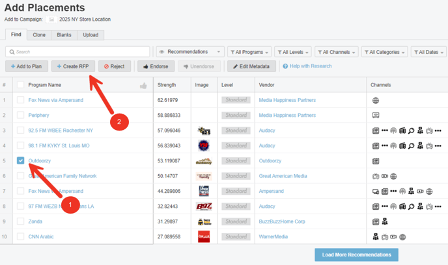The image size is (448, 265).
Task: Click the WBEE 92.5 logo thumbnail
Action: (x=204, y=131)
